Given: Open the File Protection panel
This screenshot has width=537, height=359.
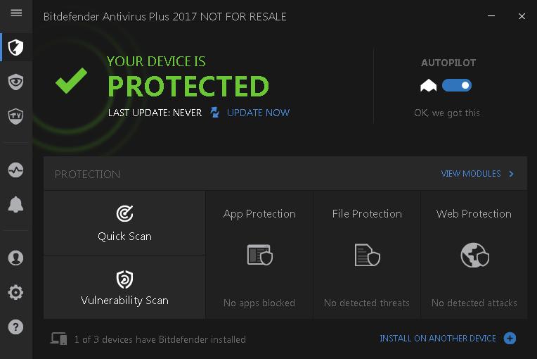Looking at the screenshot, I should [367, 255].
